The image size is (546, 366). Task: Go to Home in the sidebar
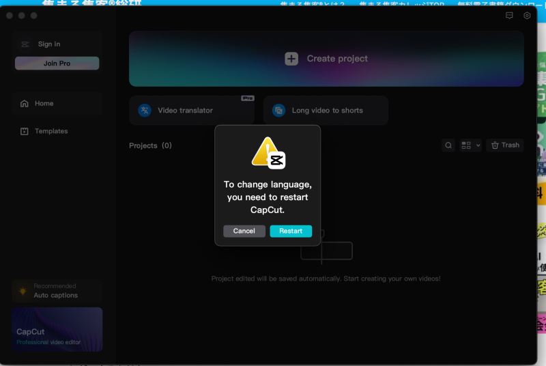pos(44,104)
